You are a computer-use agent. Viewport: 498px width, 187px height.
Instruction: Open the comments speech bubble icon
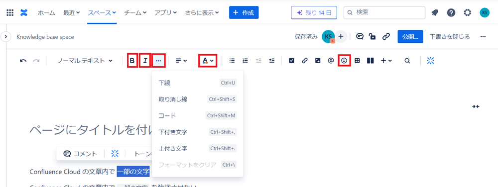pos(360,37)
